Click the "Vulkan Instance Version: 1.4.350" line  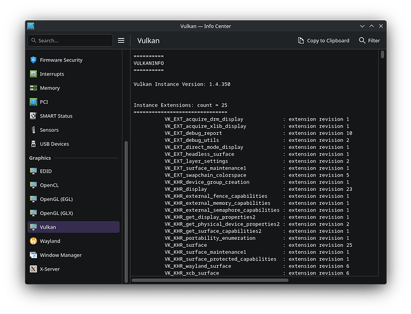coord(182,84)
